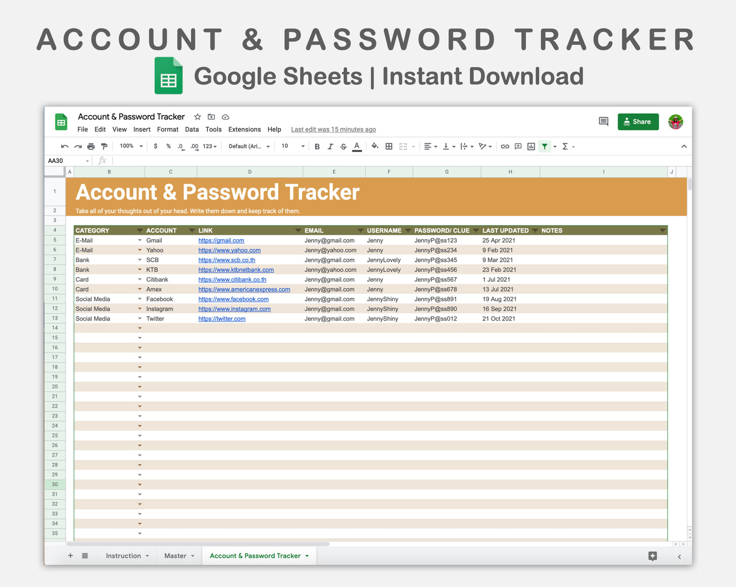Select the Filter icon in the toolbar
Viewport: 736px width, 587px height.
click(544, 146)
